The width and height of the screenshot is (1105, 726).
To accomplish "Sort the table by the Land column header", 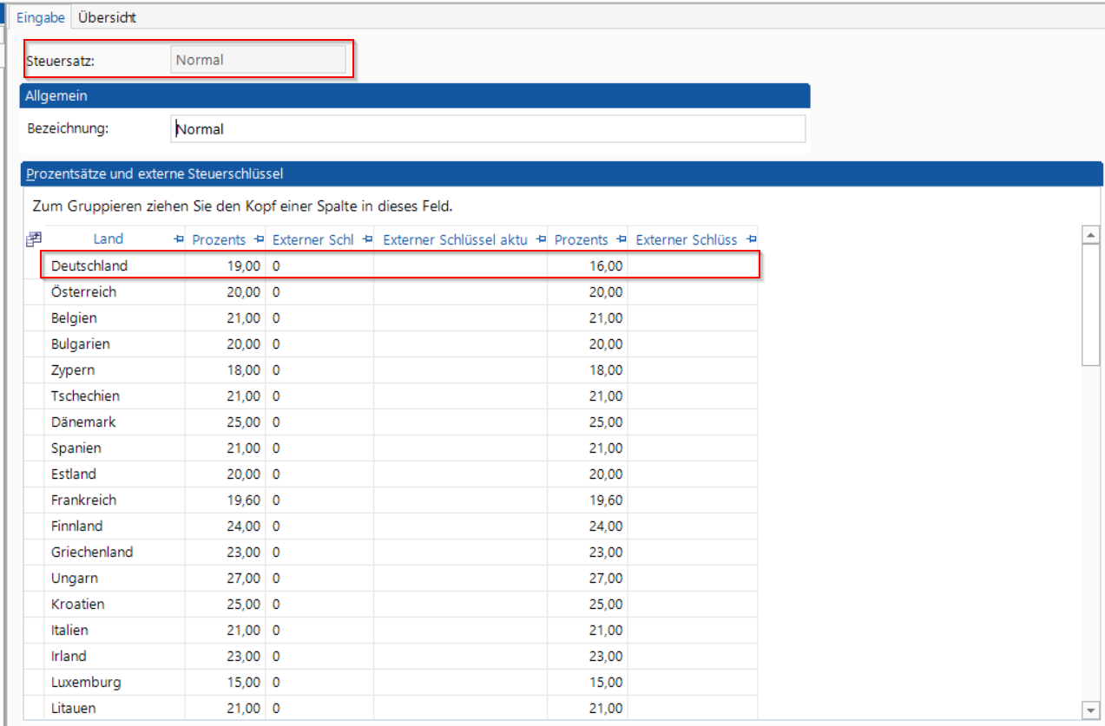I will (108, 239).
